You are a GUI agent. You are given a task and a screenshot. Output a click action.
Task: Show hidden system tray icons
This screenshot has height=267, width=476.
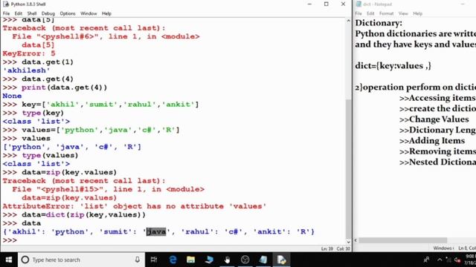tap(440, 260)
